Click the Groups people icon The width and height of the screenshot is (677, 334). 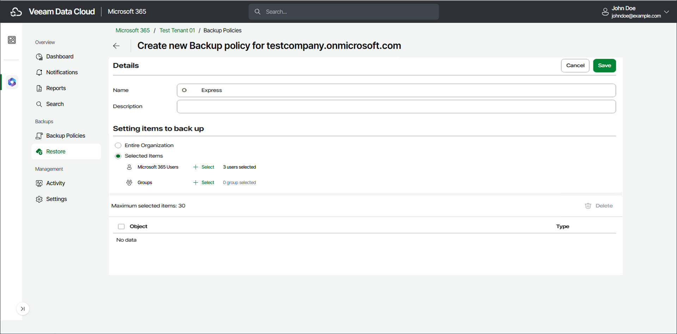tap(129, 183)
